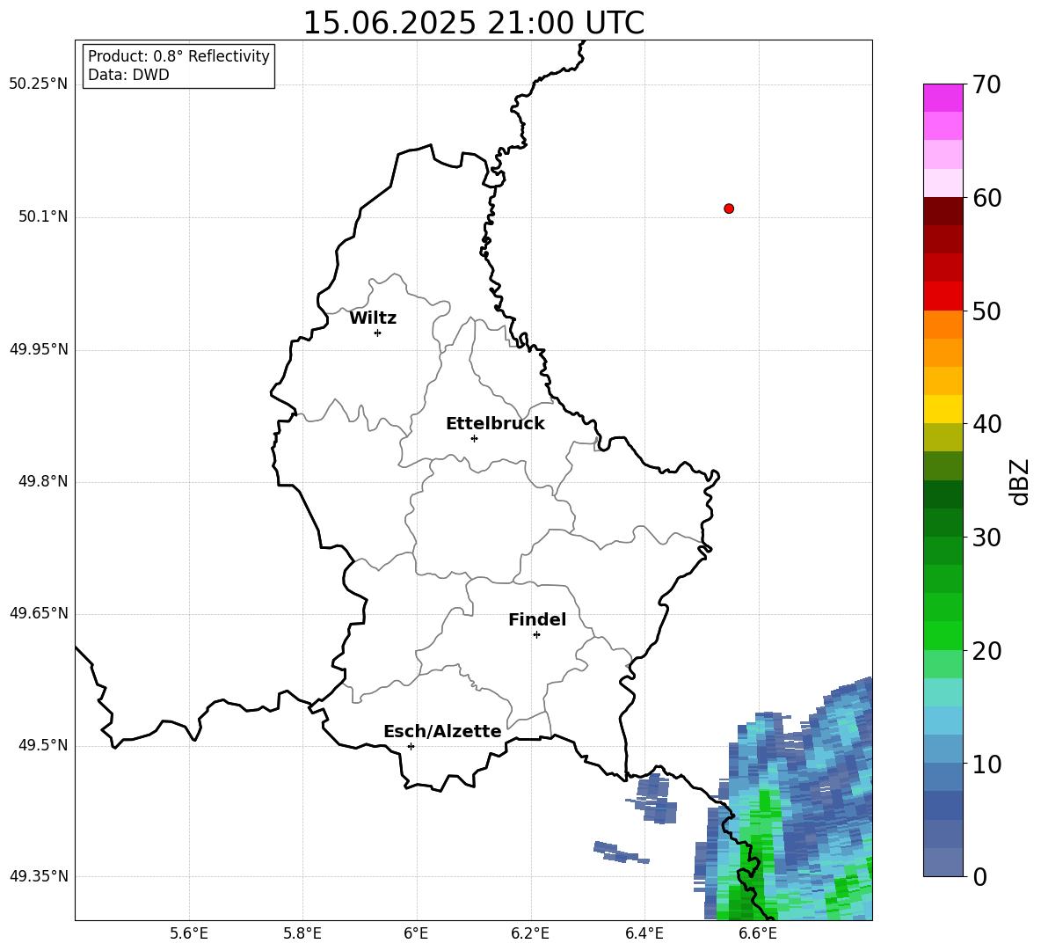Click the latitude label 49.95°N
This screenshot has height=951, width=1041.
pos(39,348)
